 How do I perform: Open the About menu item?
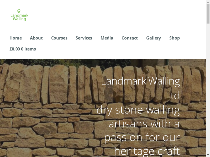[x=36, y=38]
